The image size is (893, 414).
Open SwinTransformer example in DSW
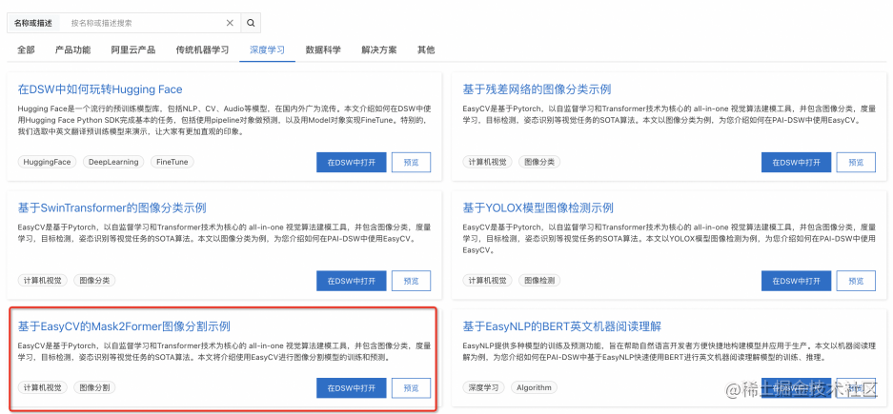click(x=352, y=281)
